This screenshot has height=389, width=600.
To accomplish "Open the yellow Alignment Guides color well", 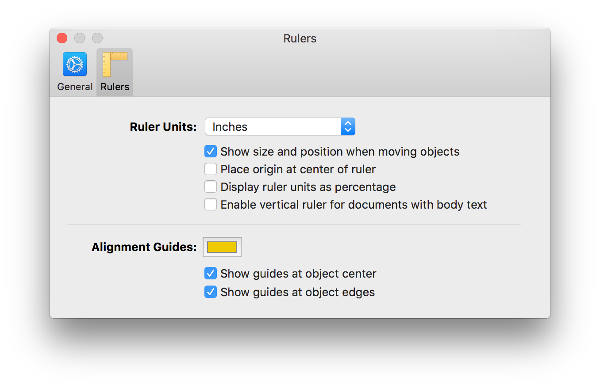I will [222, 247].
